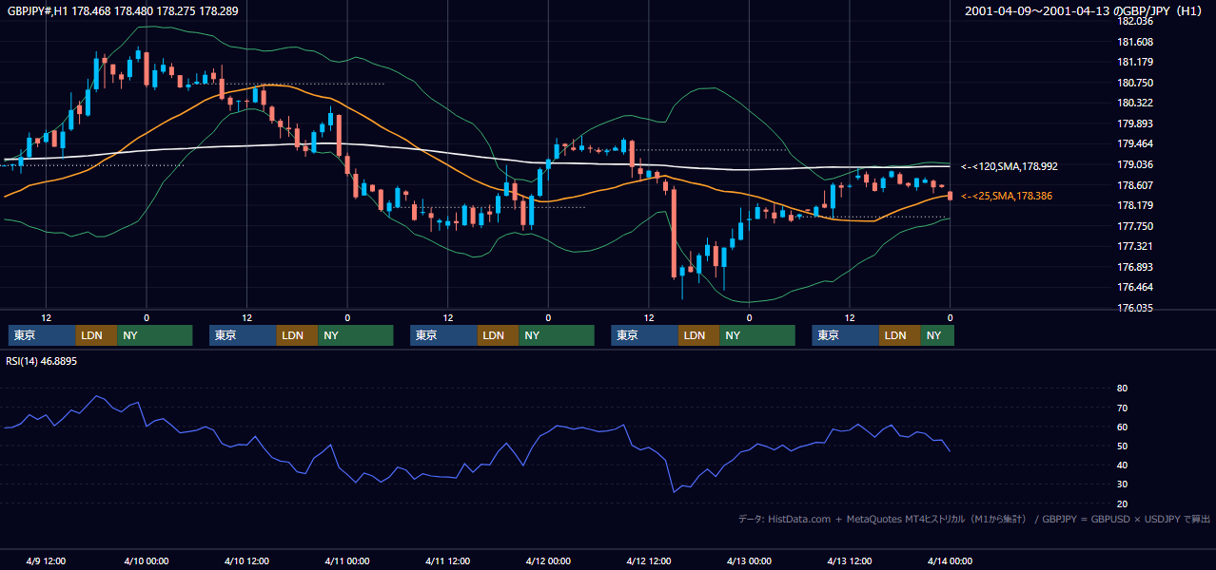Click the 181.608 price axis label
Image resolution: width=1216 pixels, height=570 pixels.
1135,42
